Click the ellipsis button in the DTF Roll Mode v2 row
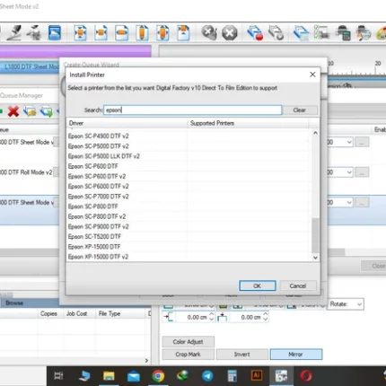Image resolution: width=386 pixels, height=386 pixels. click(362, 172)
